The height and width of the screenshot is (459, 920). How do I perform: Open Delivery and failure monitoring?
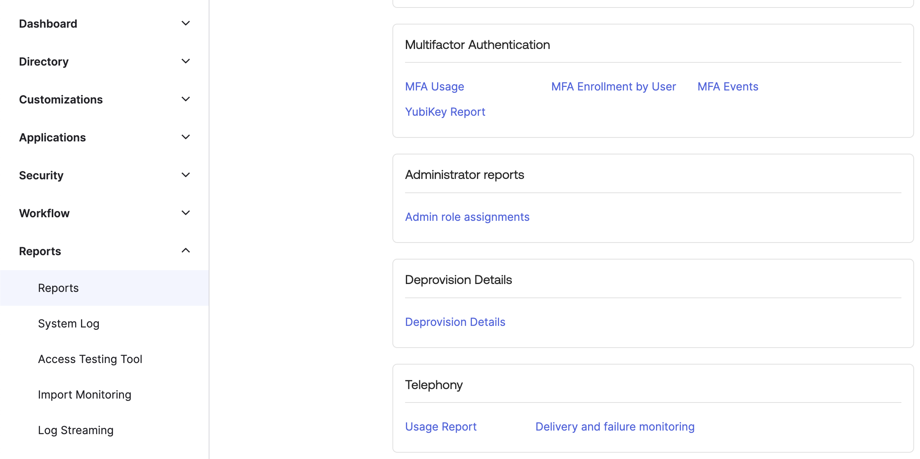click(615, 426)
